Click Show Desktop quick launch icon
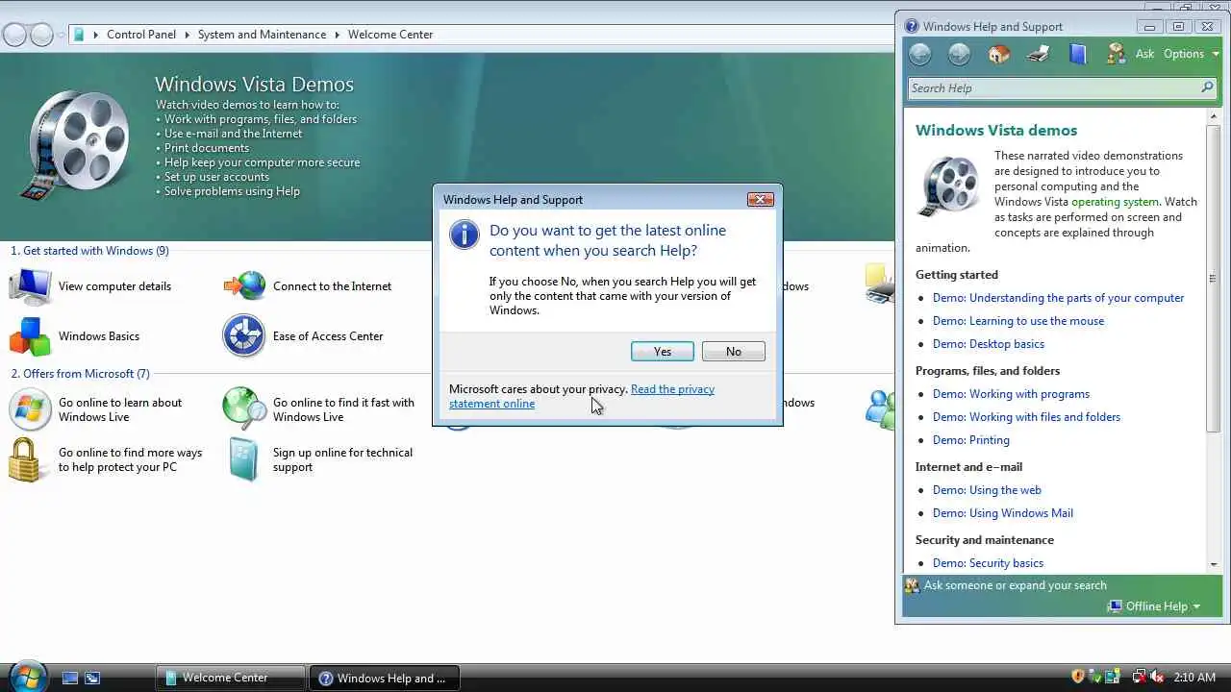 point(70,678)
